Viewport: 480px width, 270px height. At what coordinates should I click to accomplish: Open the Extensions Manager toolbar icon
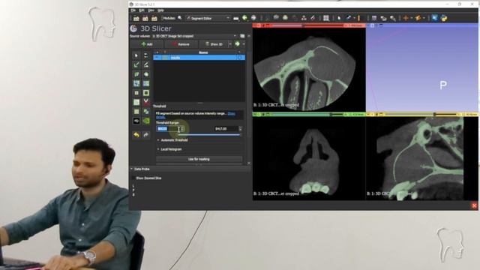coord(435,18)
